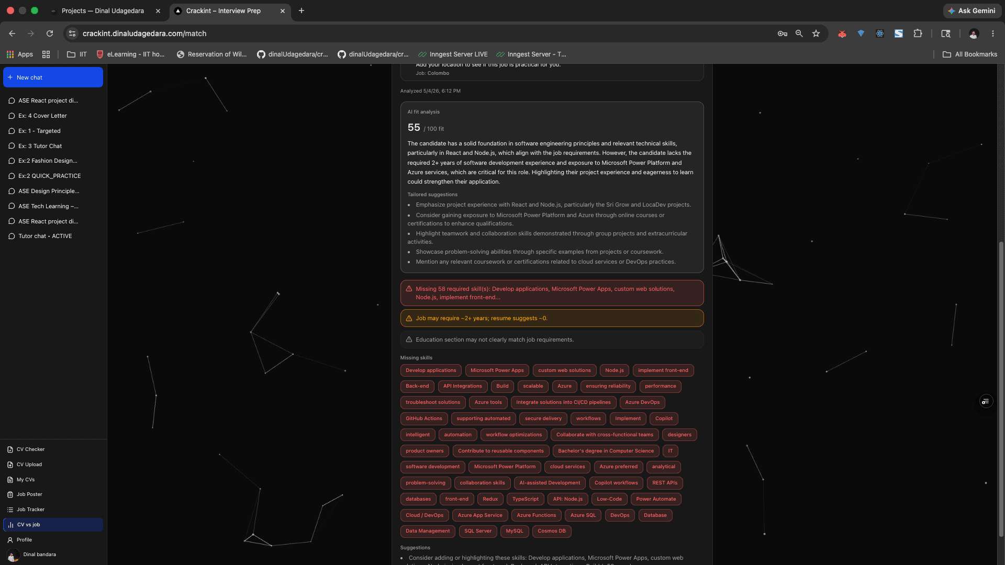The height and width of the screenshot is (565, 1005).
Task: Click browser Back arrow
Action: click(x=12, y=33)
